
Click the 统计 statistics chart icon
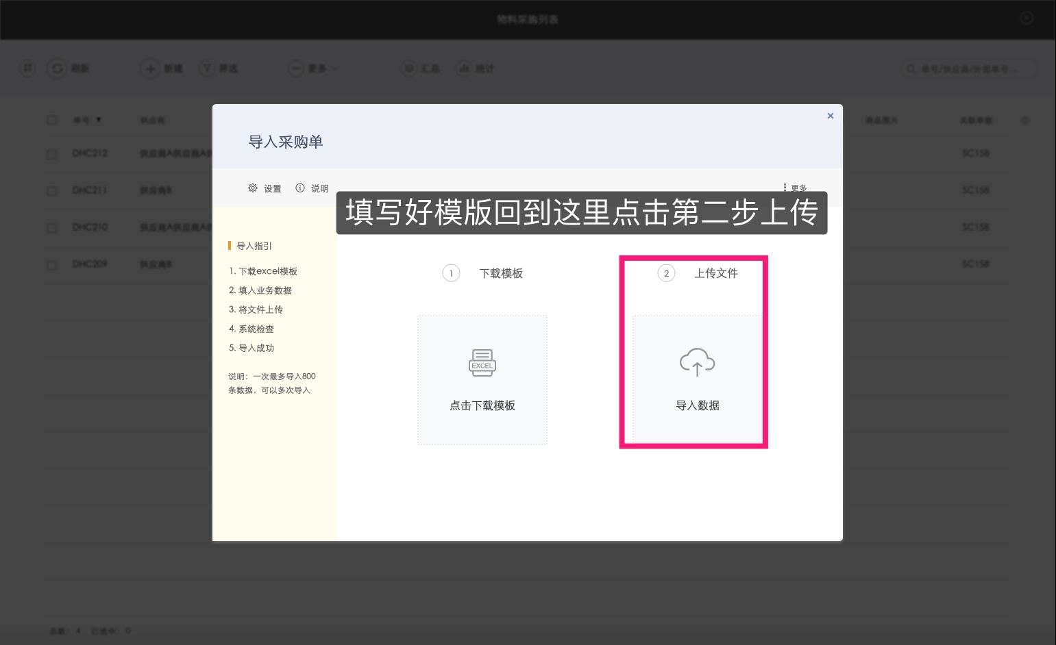465,68
